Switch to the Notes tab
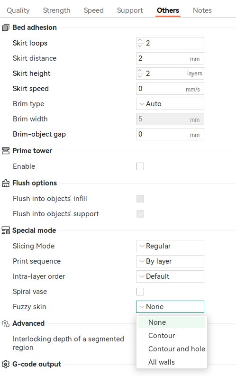The width and height of the screenshot is (236, 376). (x=202, y=10)
